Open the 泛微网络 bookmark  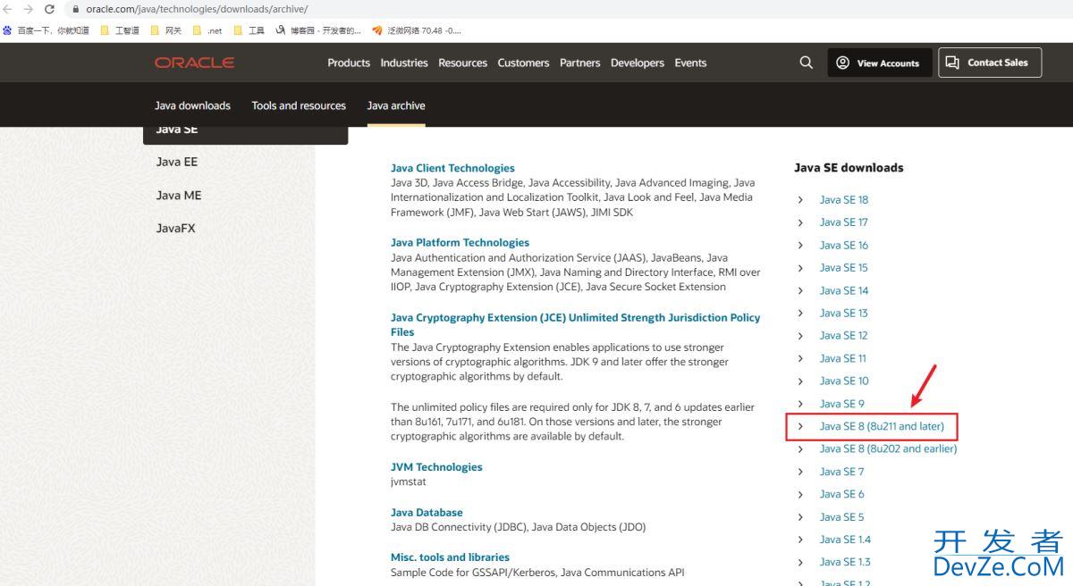coord(417,30)
